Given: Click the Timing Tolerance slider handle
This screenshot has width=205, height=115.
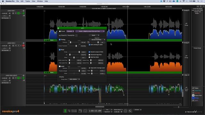Looking at the screenshot, I should pyautogui.click(x=70, y=42).
